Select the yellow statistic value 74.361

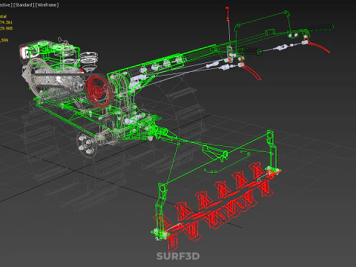tap(6, 22)
